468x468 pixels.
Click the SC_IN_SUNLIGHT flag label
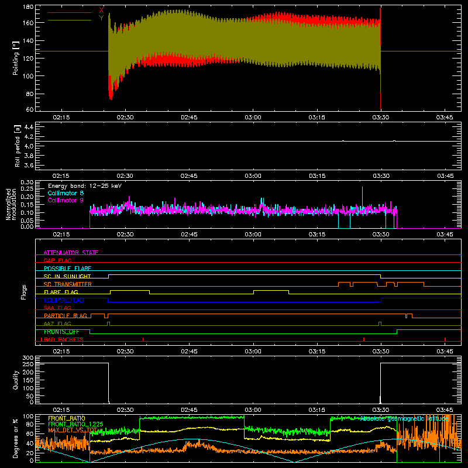coord(67,276)
